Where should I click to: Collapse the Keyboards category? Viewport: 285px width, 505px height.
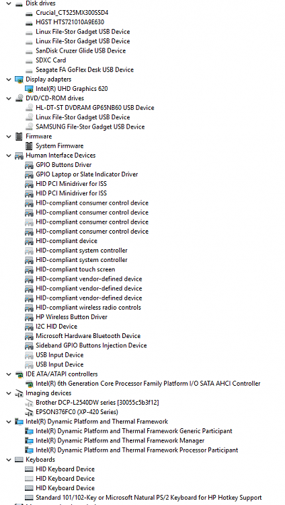[x=9, y=460]
